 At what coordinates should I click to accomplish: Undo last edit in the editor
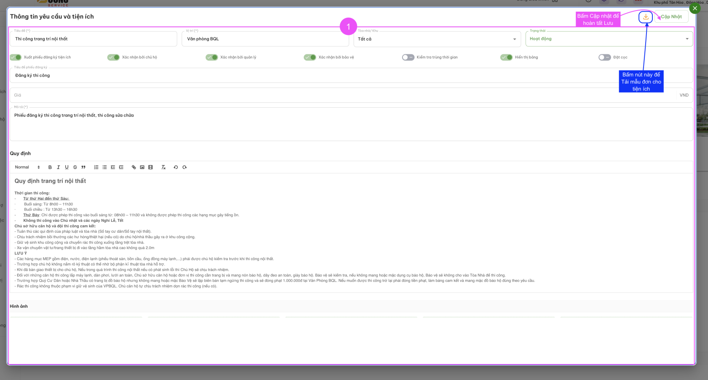(176, 167)
